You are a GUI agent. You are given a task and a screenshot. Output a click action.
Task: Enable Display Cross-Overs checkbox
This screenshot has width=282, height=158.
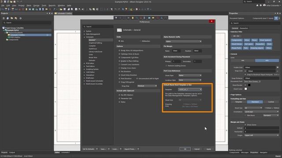pos(119,68)
